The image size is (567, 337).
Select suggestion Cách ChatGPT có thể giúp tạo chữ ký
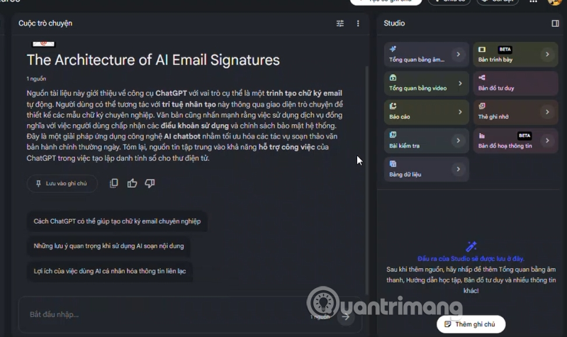coord(117,221)
